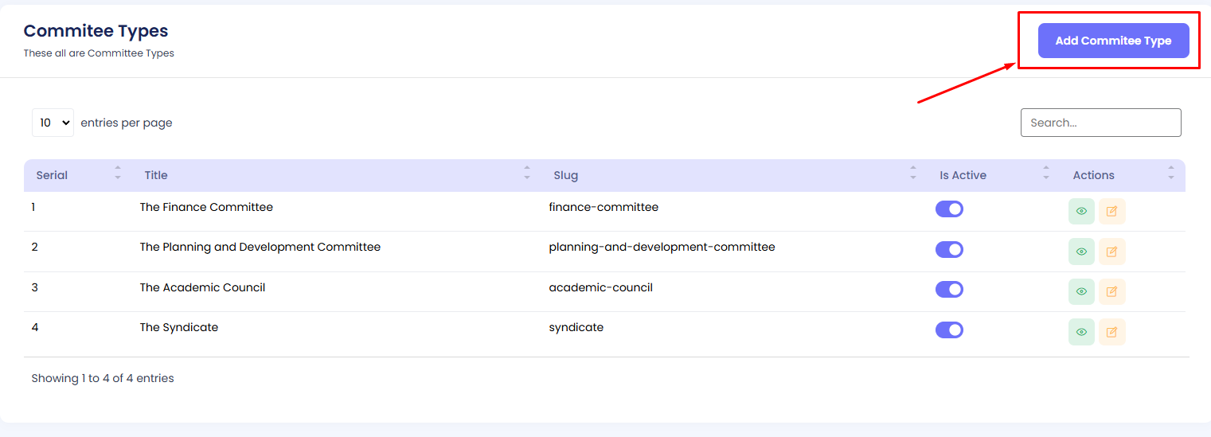The height and width of the screenshot is (437, 1211).
Task: Edit the Finance Committee row
Action: coord(1111,211)
